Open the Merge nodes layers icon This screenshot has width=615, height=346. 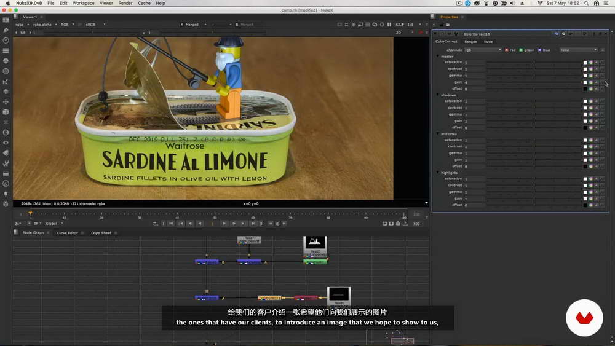6,92
